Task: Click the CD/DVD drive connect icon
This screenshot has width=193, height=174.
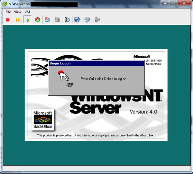Action: coord(87,20)
